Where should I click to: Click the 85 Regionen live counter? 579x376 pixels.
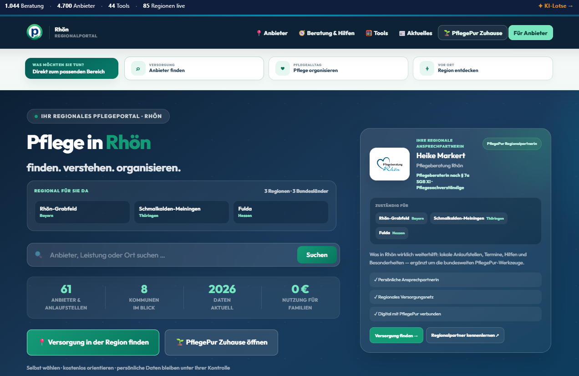click(164, 6)
